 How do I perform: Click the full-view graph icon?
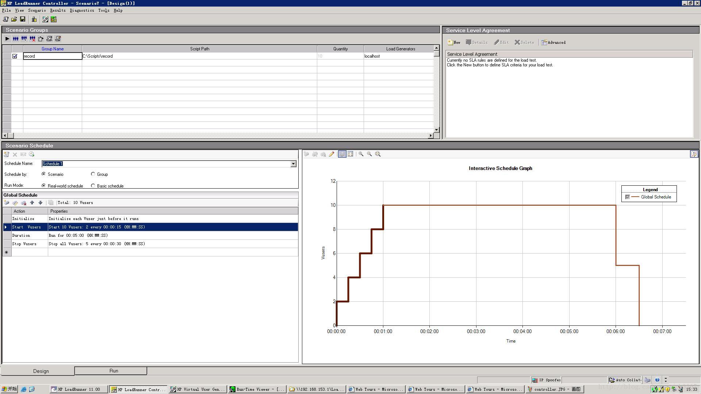click(x=350, y=154)
